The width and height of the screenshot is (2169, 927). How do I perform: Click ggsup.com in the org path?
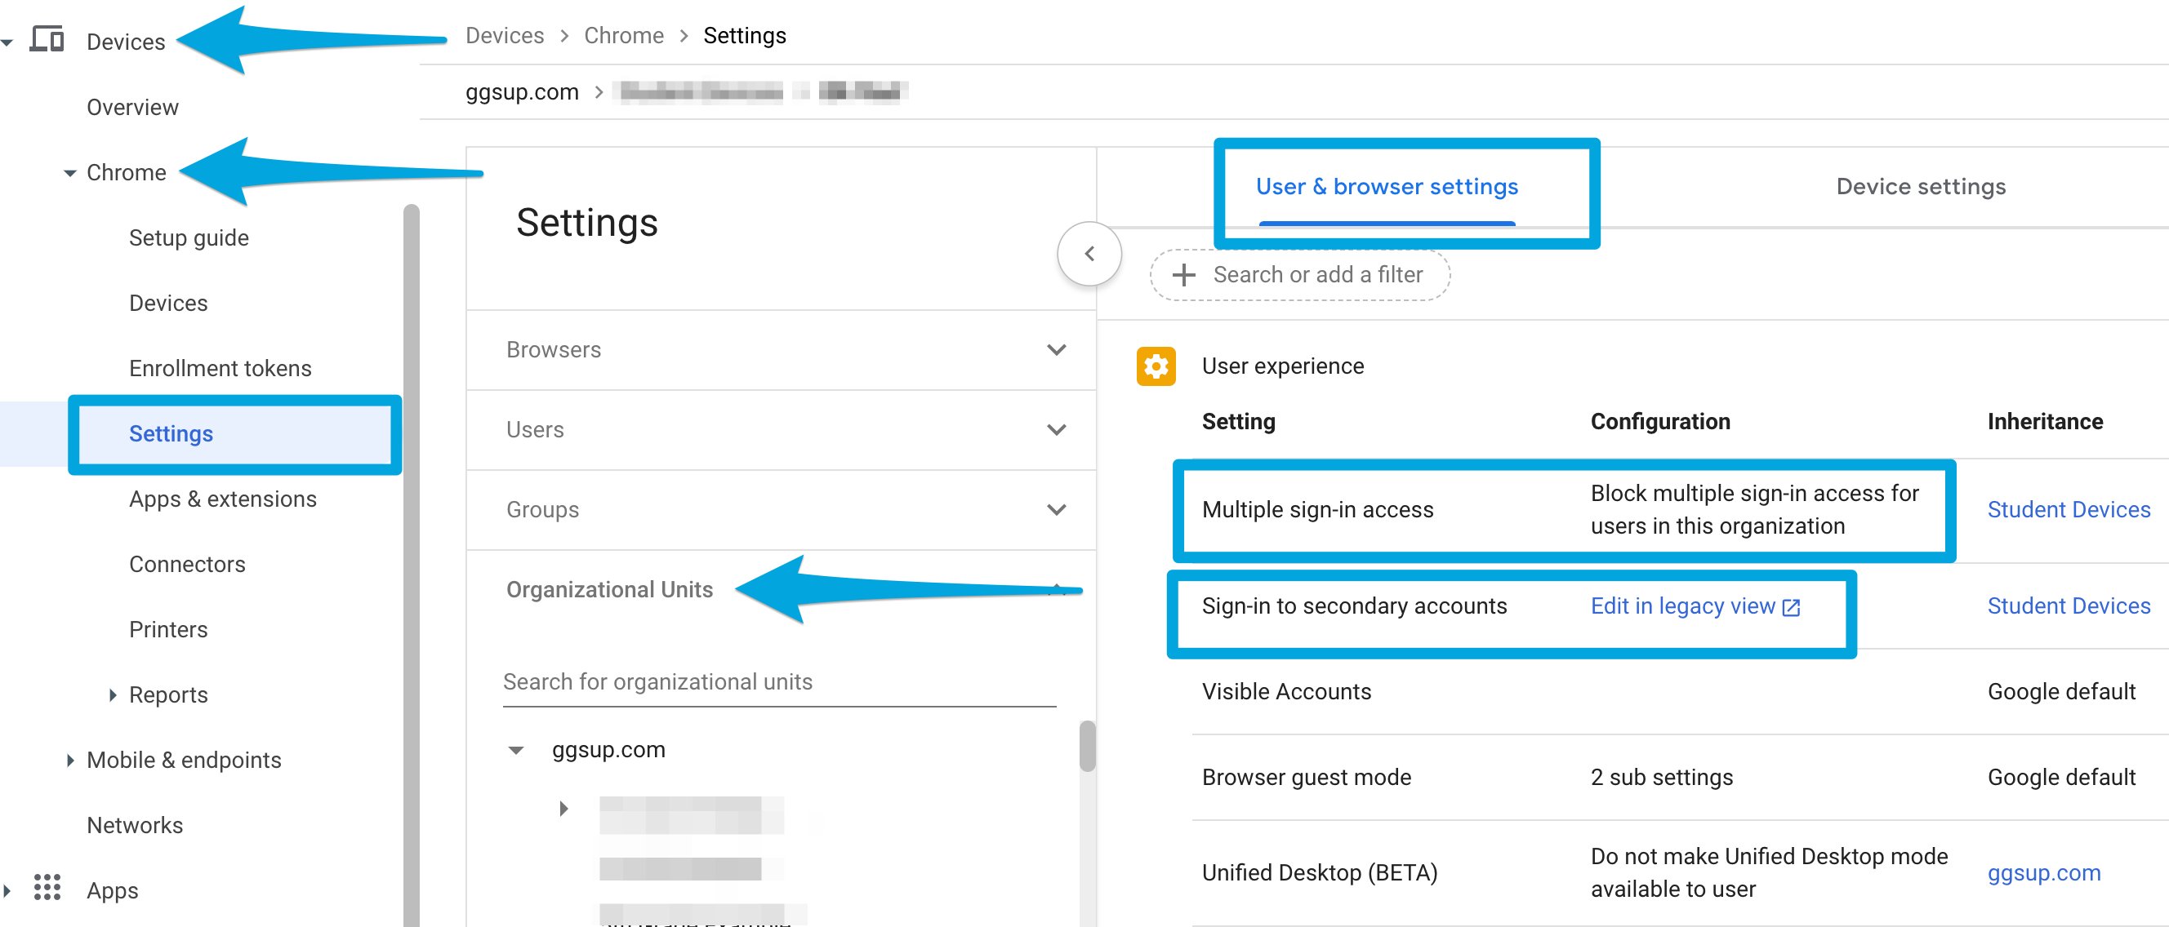pos(522,91)
